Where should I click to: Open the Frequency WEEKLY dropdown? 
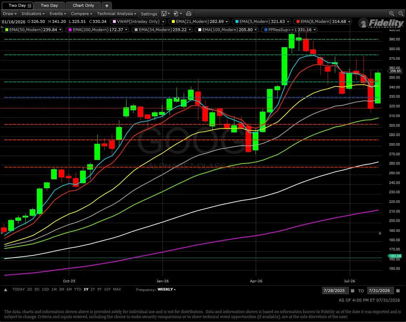167,289
